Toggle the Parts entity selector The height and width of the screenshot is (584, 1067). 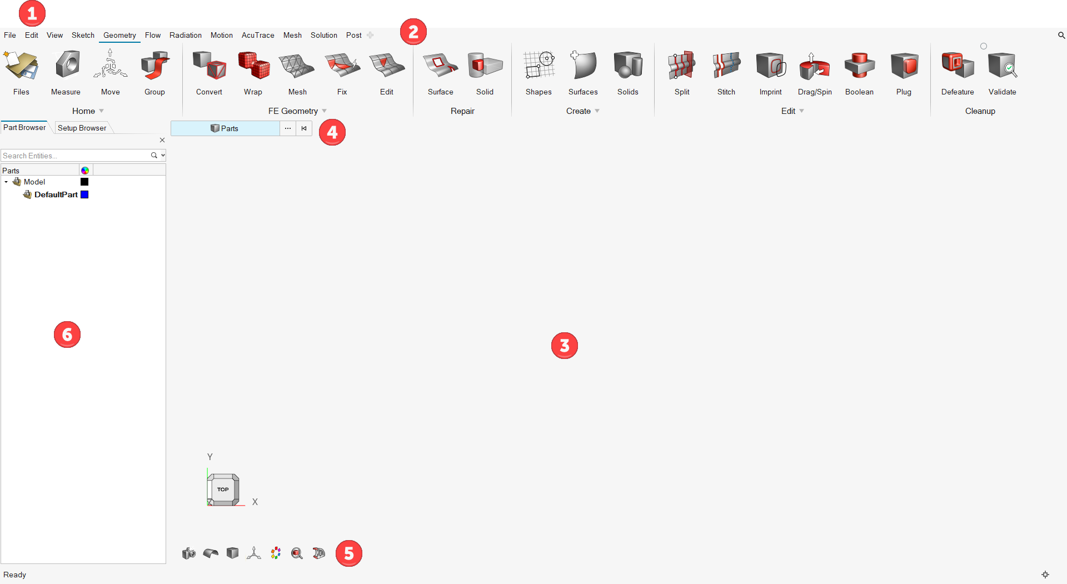pos(225,128)
